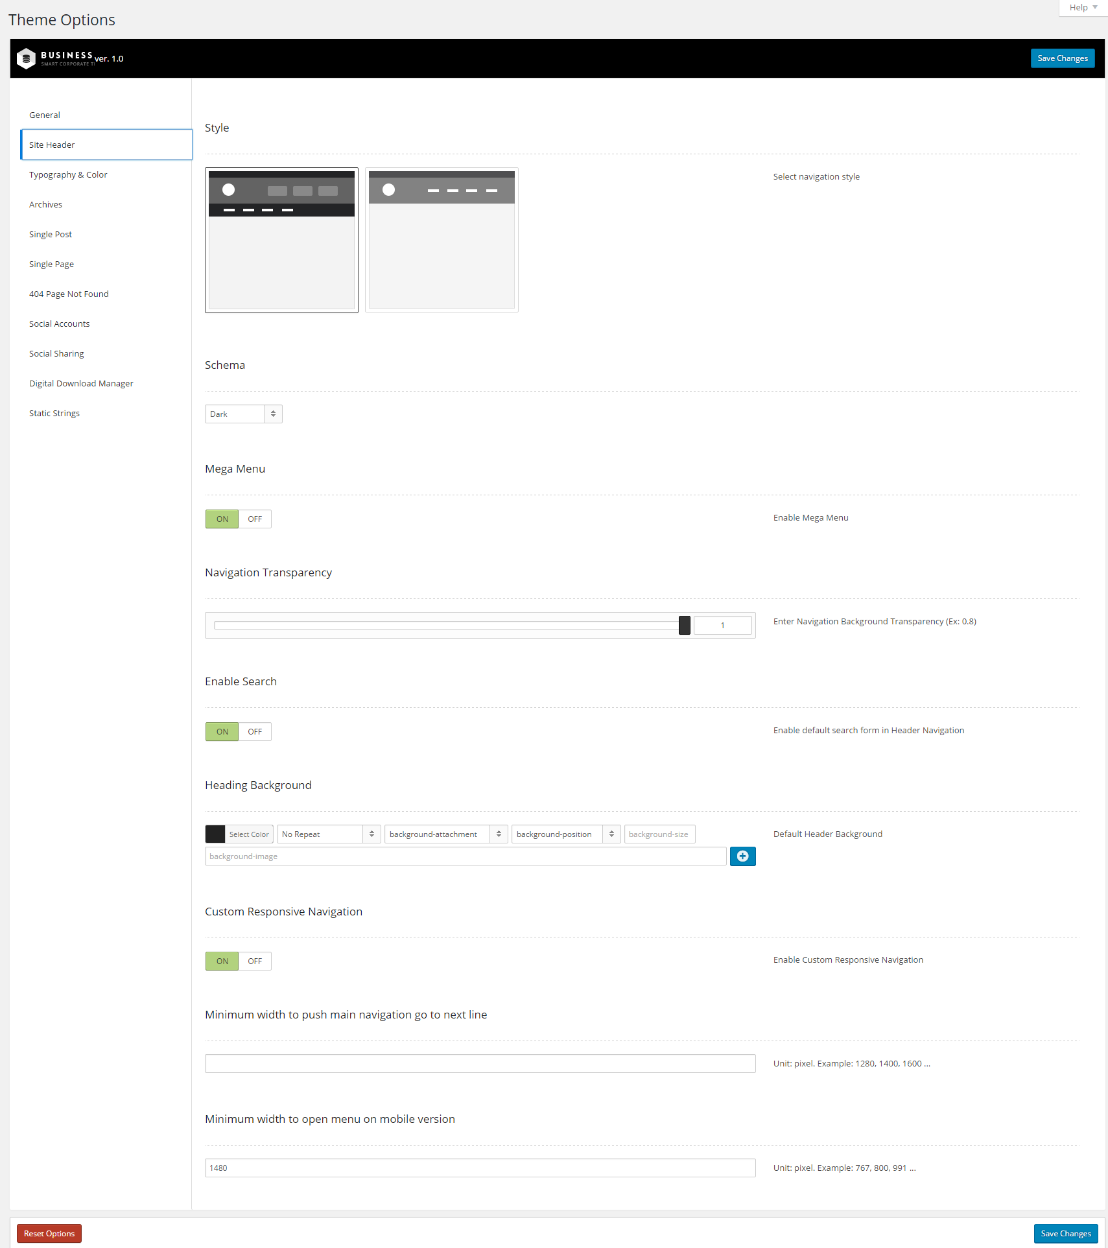
Task: Click the Navigation Transparency slider handle
Action: click(684, 626)
